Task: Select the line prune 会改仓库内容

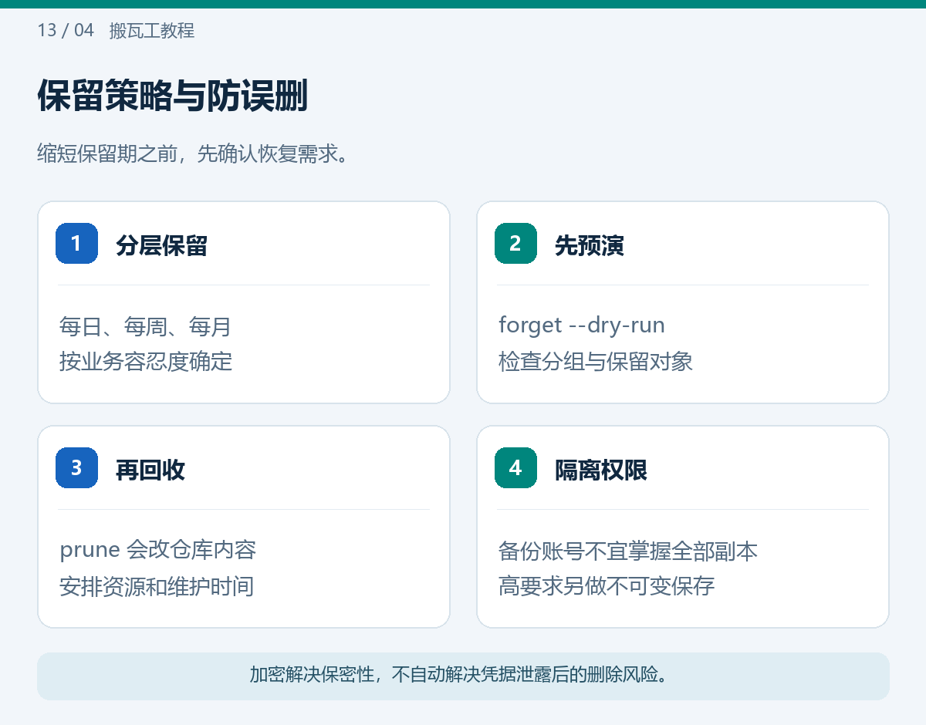Action: 158,550
